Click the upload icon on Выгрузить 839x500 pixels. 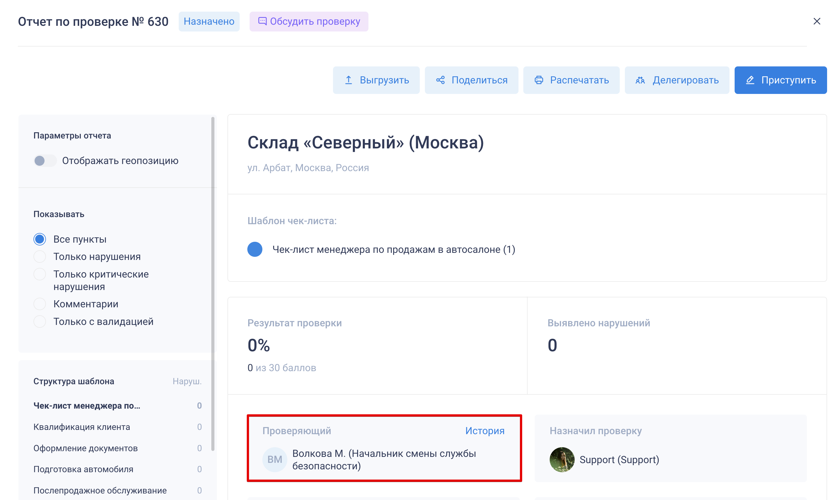(349, 80)
